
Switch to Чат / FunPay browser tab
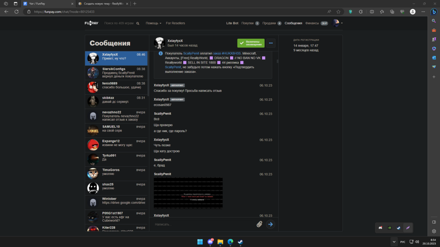[x=48, y=4]
